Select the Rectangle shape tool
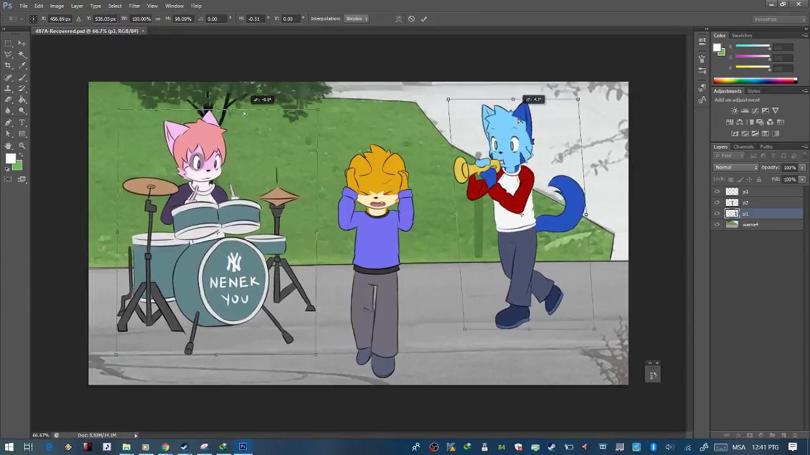The image size is (810, 455). pyautogui.click(x=22, y=133)
